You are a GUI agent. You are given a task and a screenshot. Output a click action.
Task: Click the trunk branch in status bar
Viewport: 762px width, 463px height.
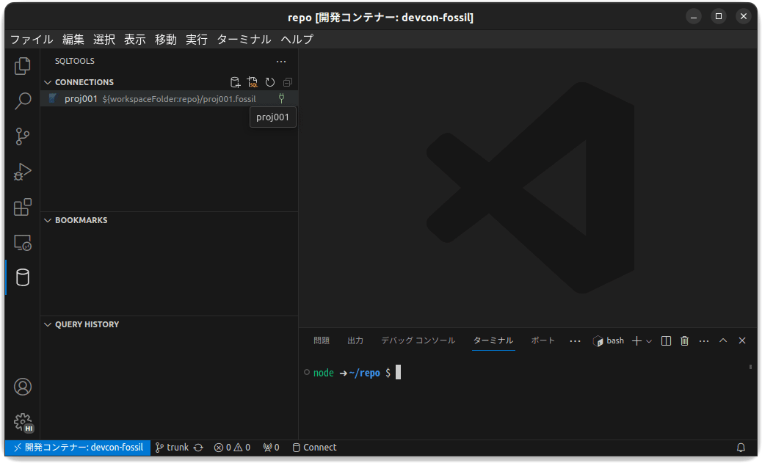coord(172,448)
